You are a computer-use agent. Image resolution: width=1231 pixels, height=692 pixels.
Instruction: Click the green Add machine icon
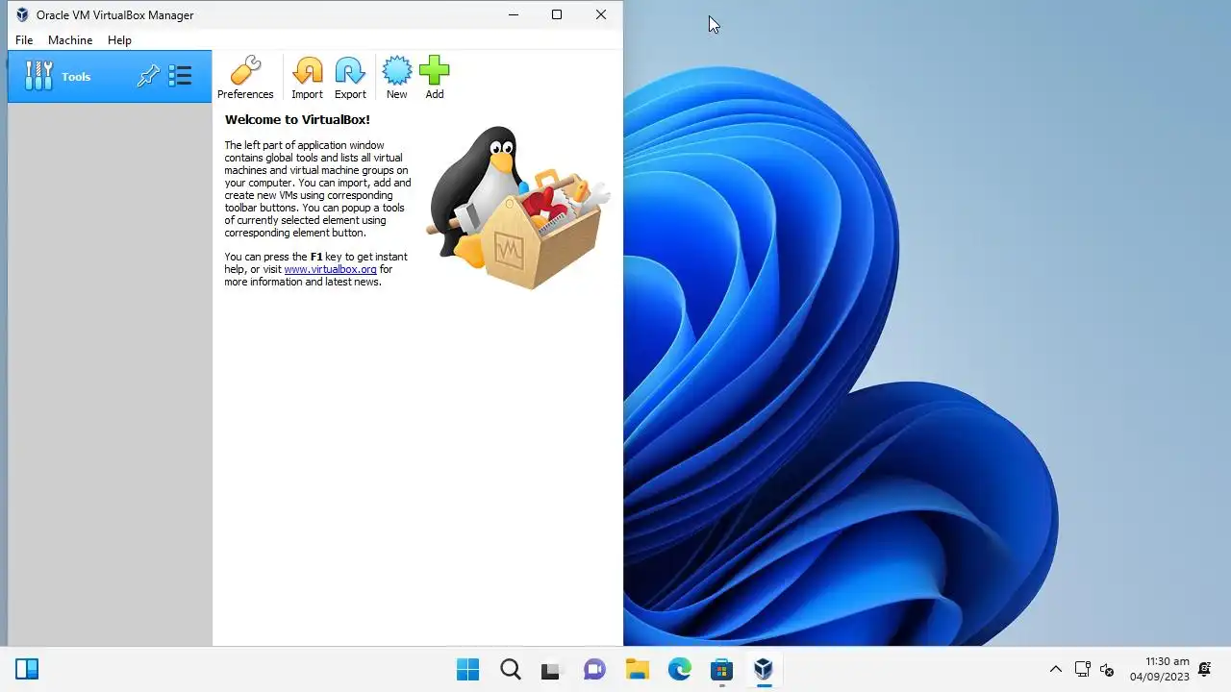(435, 77)
